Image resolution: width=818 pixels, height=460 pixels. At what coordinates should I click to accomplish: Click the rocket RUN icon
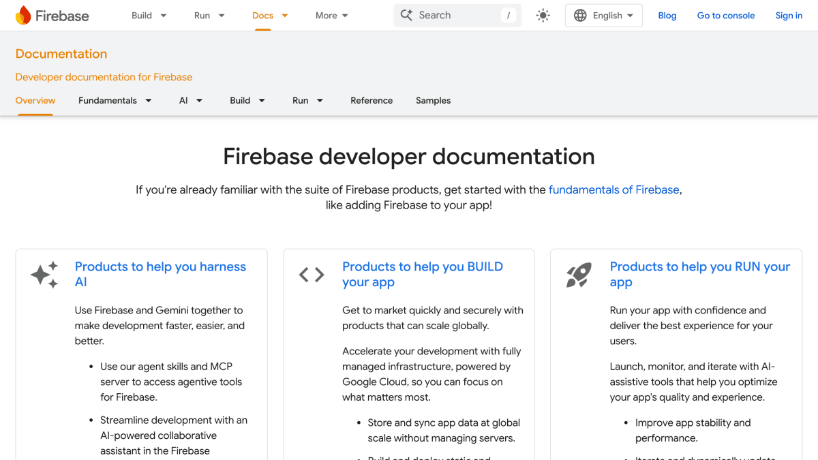pyautogui.click(x=579, y=275)
